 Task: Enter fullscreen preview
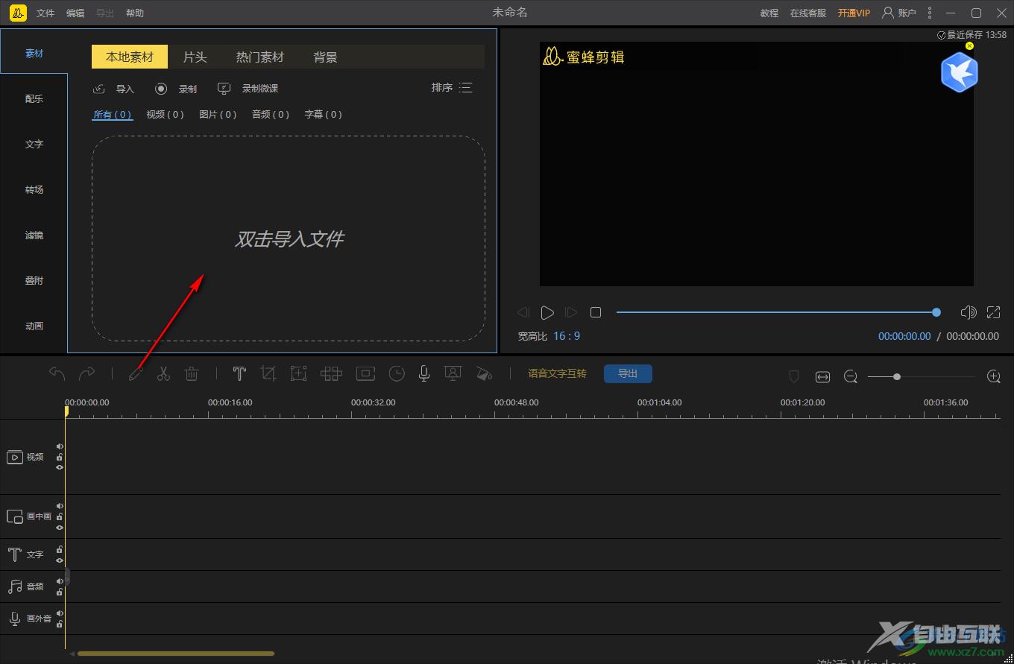click(994, 312)
